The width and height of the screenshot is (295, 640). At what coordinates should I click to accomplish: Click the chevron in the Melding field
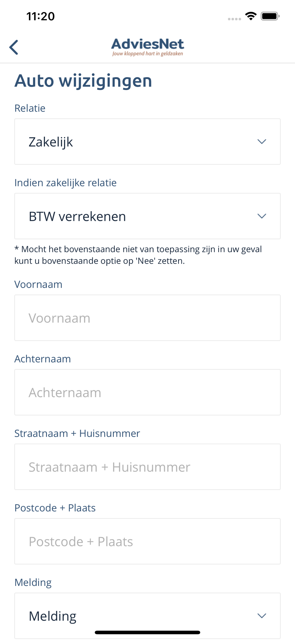click(x=262, y=616)
